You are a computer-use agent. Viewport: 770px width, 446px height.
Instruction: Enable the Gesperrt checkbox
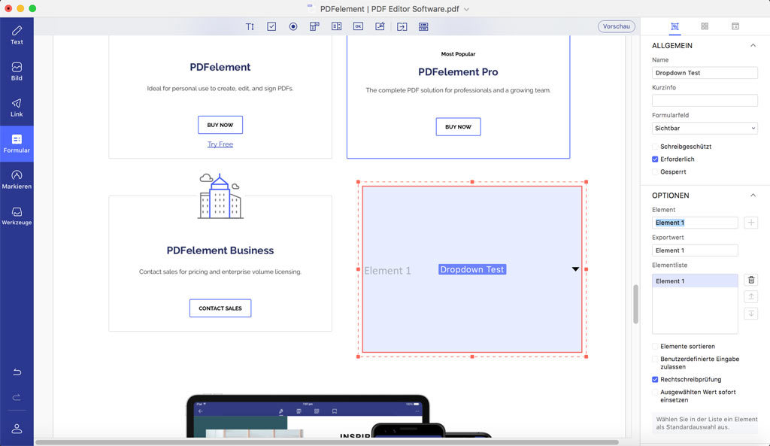(x=655, y=172)
